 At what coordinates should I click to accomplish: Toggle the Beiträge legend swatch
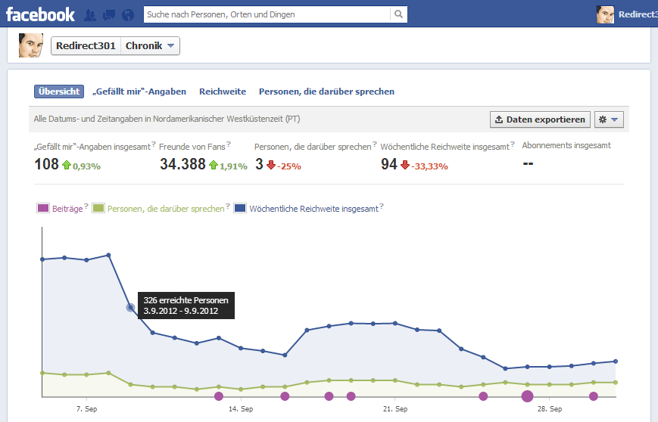click(x=43, y=208)
